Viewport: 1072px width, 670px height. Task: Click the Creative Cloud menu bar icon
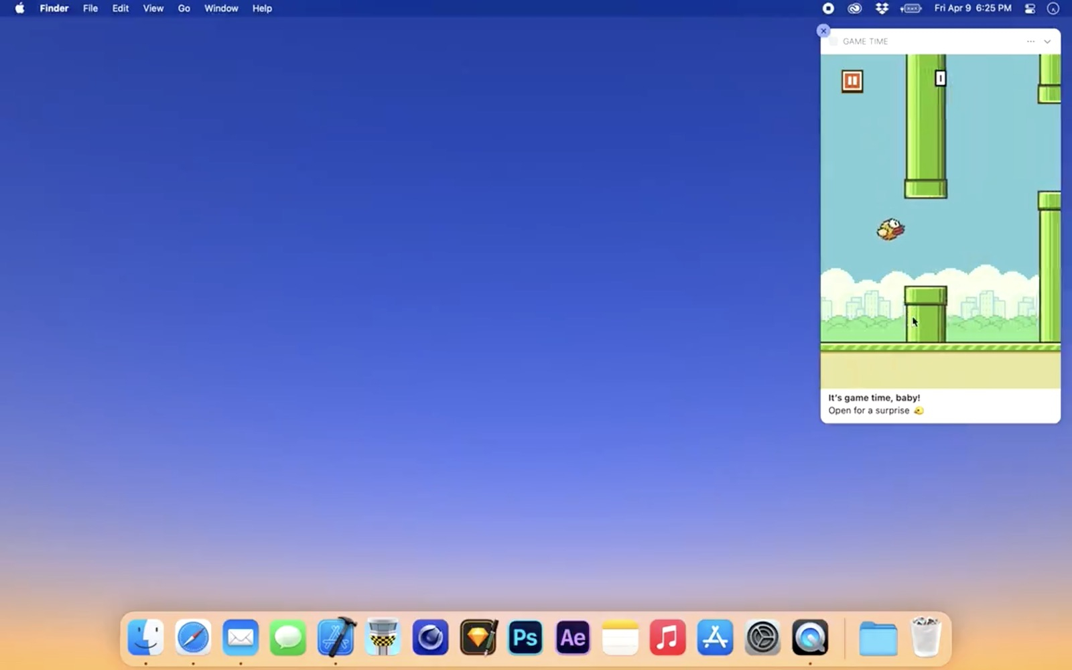click(x=854, y=9)
